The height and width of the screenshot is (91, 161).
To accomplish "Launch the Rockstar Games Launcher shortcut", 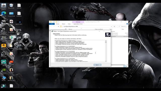I will [4, 47].
